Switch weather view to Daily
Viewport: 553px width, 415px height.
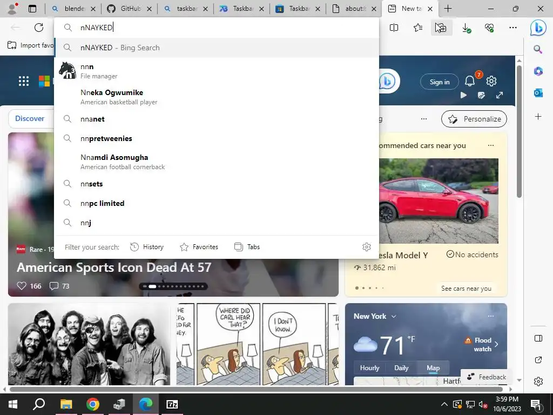pyautogui.click(x=401, y=367)
